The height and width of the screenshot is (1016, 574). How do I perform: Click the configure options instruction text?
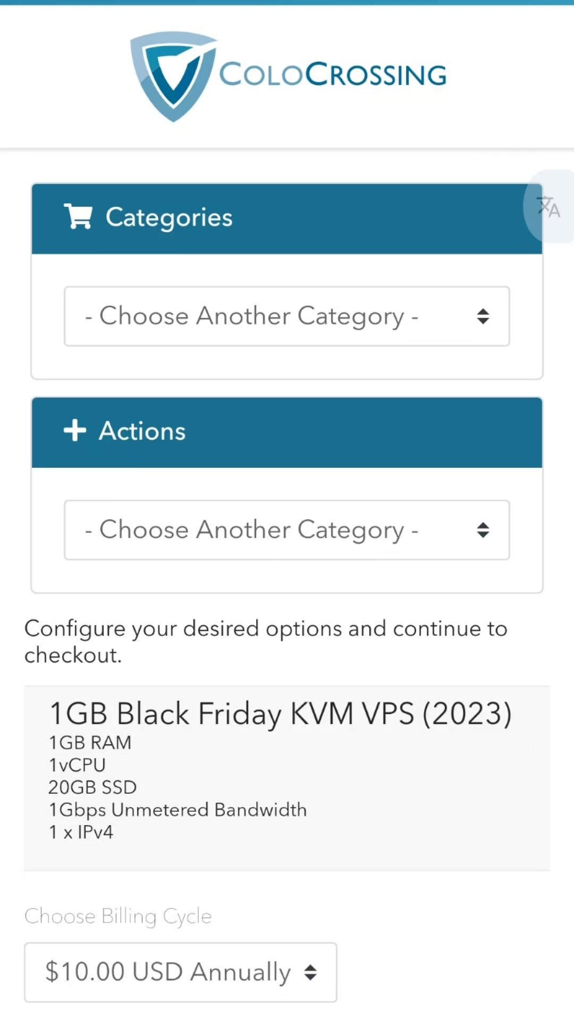pos(266,642)
